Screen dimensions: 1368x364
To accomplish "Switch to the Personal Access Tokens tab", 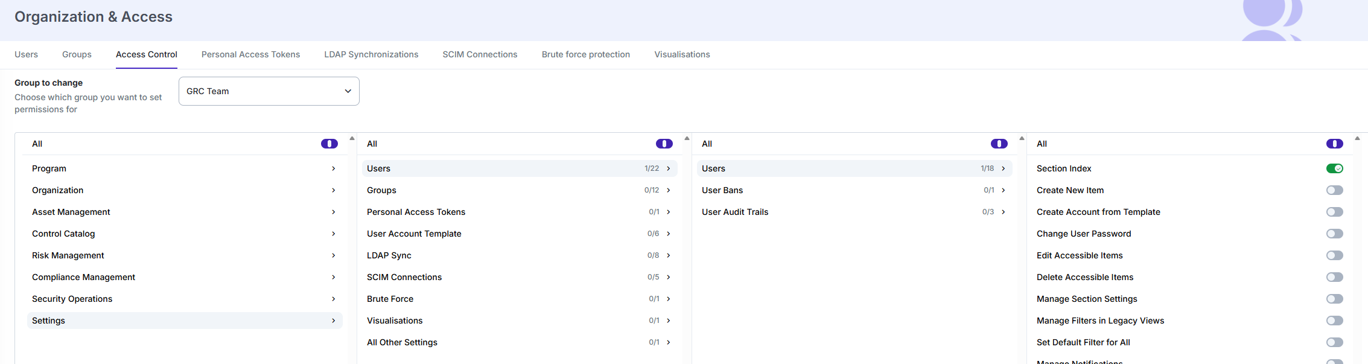I will [x=250, y=54].
